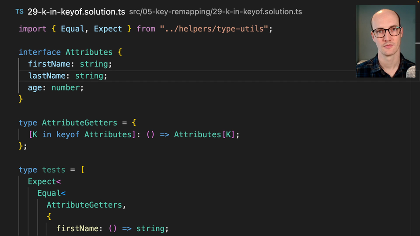Click the keyof keyword in mapped type
The height and width of the screenshot is (236, 420).
point(68,135)
